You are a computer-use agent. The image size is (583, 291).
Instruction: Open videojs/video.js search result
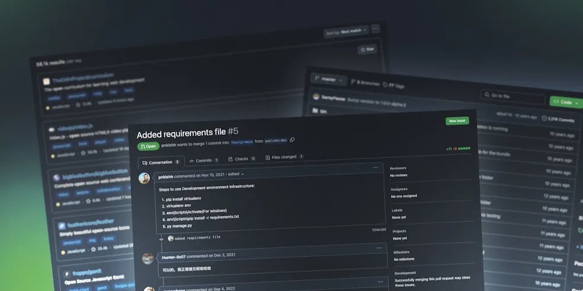click(x=75, y=127)
